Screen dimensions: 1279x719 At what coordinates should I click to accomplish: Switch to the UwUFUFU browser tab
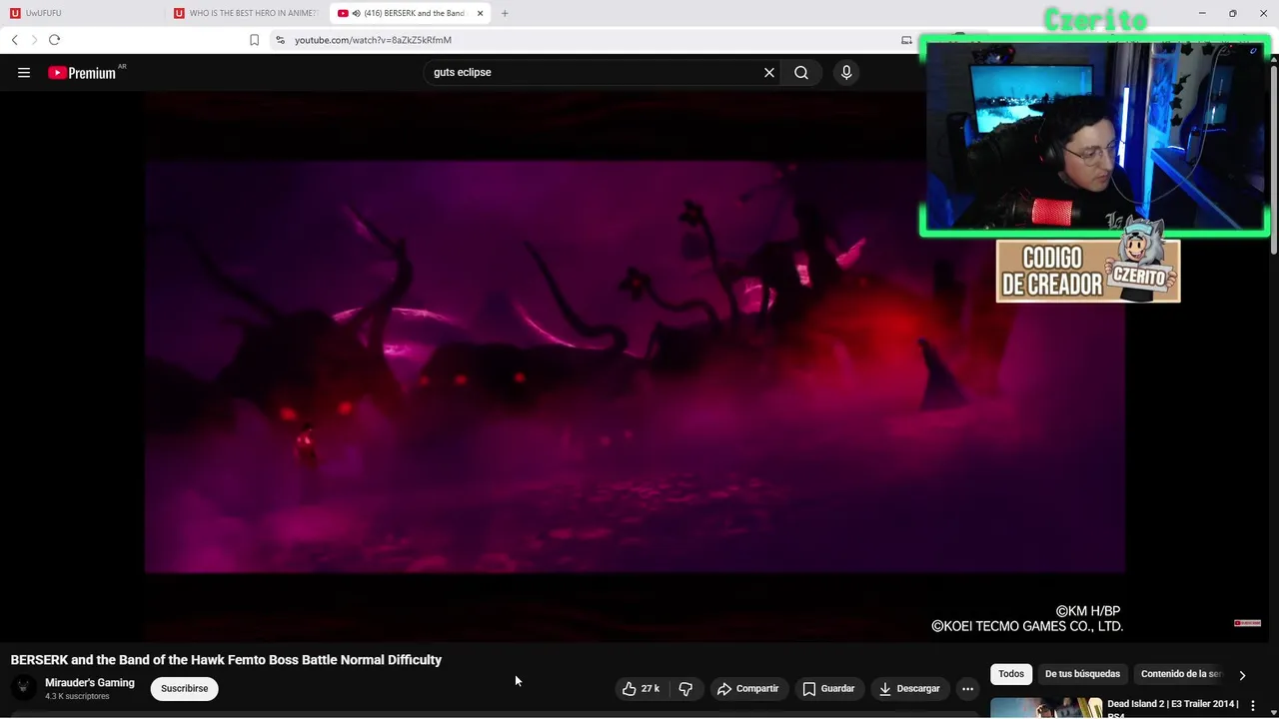click(85, 13)
